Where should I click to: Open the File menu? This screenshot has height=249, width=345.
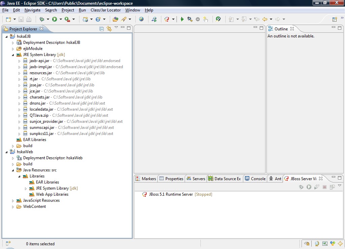(x=5, y=10)
